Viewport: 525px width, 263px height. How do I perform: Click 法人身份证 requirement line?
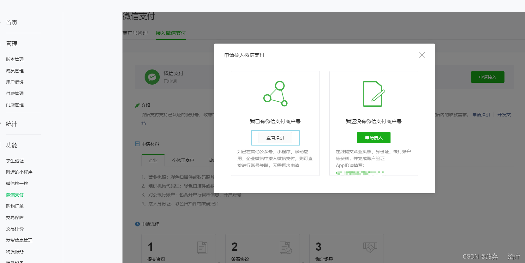click(x=180, y=204)
